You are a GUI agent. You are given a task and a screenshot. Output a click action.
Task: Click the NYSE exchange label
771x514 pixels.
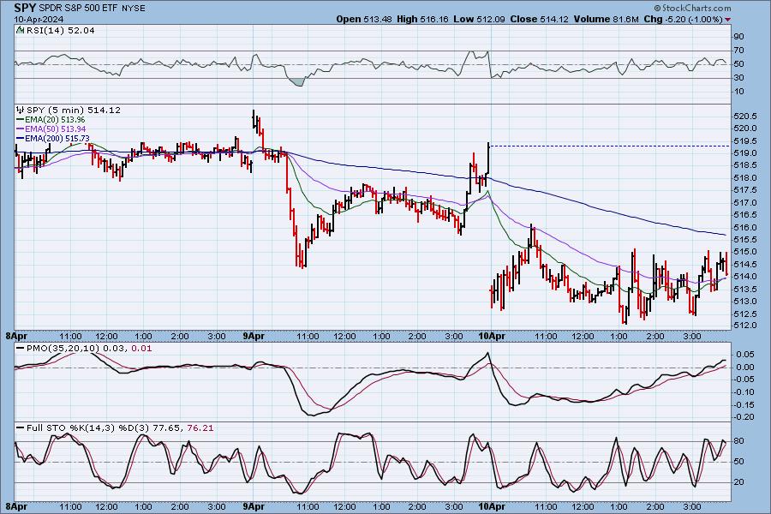[134, 9]
